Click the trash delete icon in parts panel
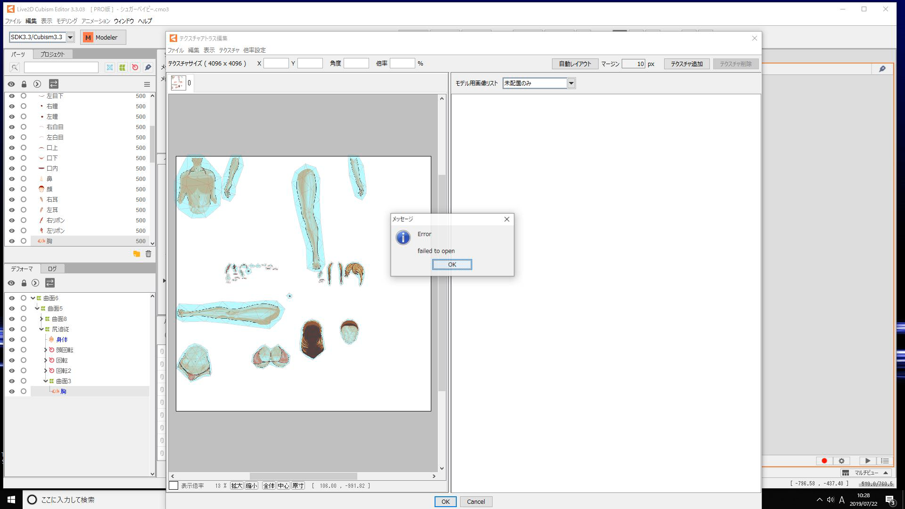The width and height of the screenshot is (905, 509). pyautogui.click(x=148, y=254)
